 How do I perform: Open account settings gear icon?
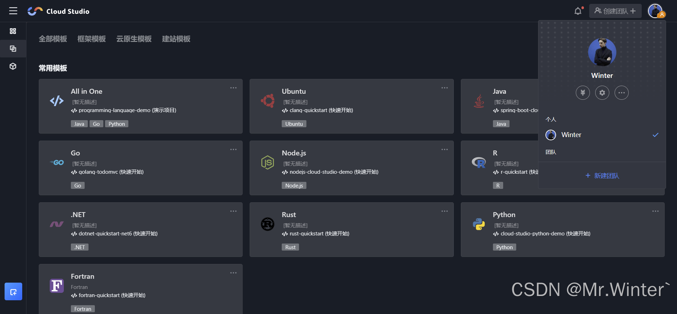602,93
